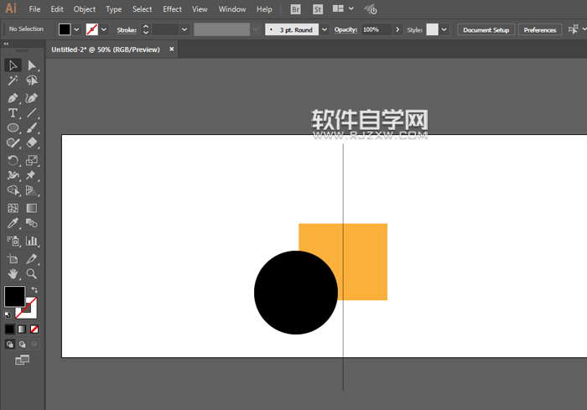Activate the Type tool
The height and width of the screenshot is (410, 587).
[x=13, y=112]
